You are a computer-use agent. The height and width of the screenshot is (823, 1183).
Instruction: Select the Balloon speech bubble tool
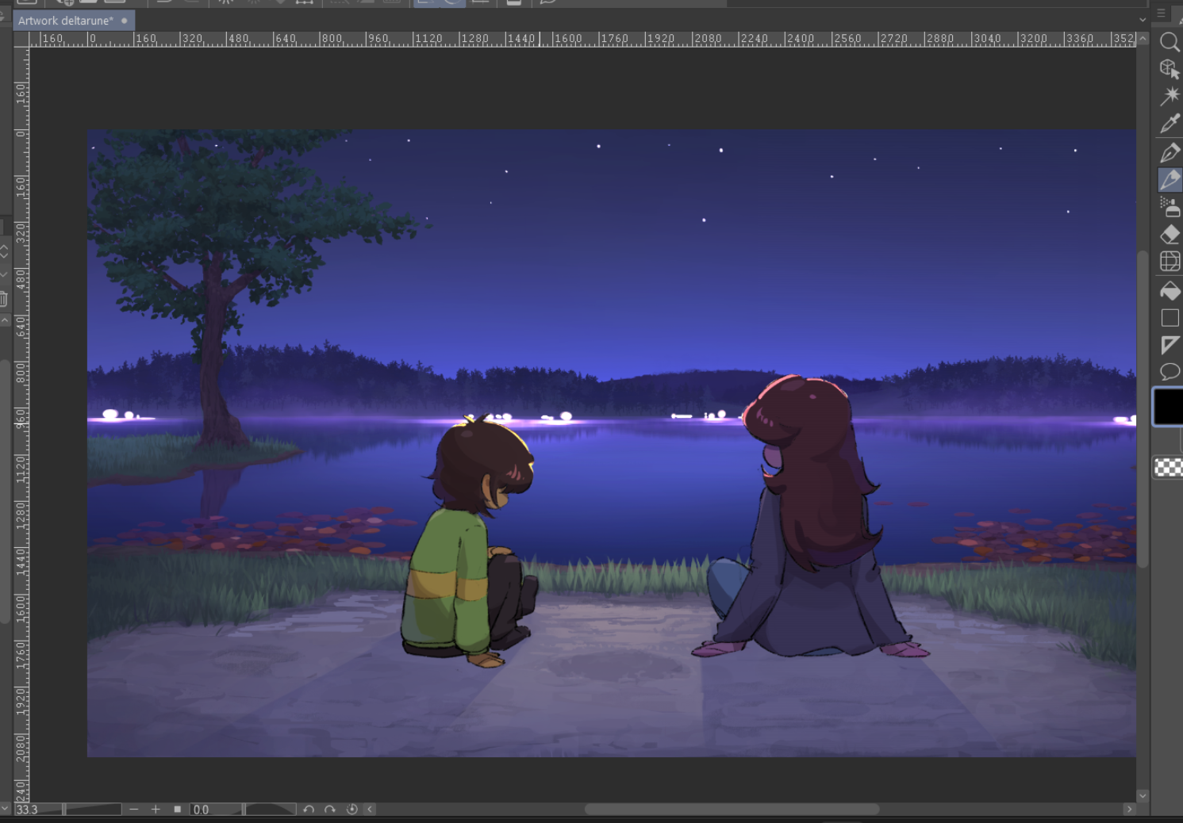(1170, 372)
